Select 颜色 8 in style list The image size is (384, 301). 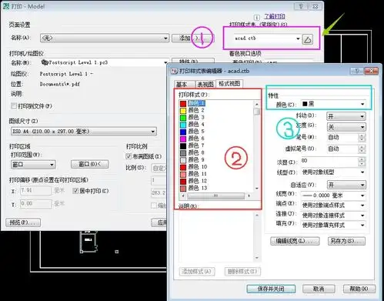[x=196, y=152]
